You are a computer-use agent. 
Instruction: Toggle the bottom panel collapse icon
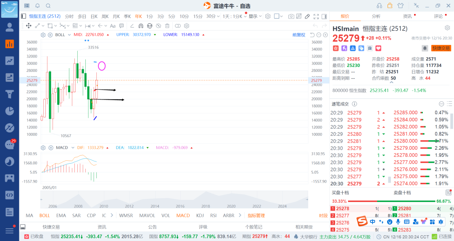pos(23,227)
